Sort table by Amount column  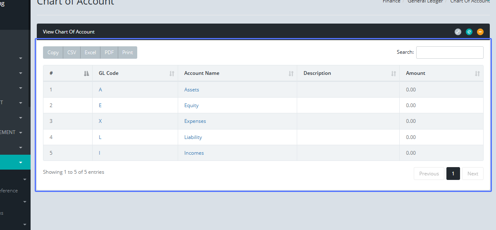pyautogui.click(x=441, y=73)
